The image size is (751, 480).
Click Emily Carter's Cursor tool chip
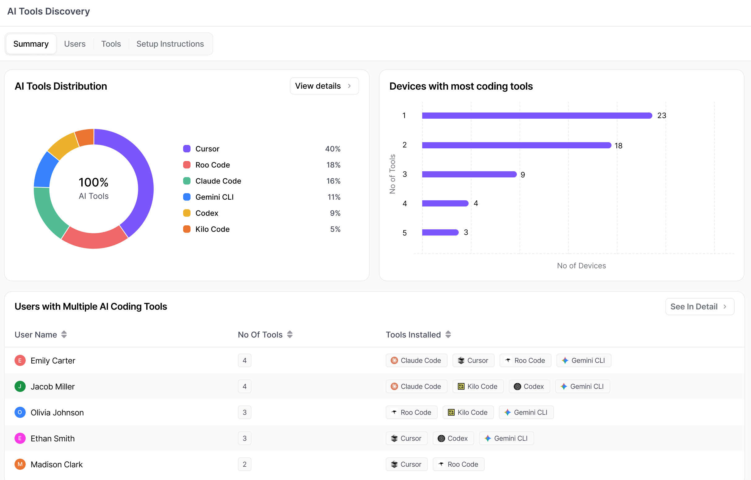coord(473,360)
